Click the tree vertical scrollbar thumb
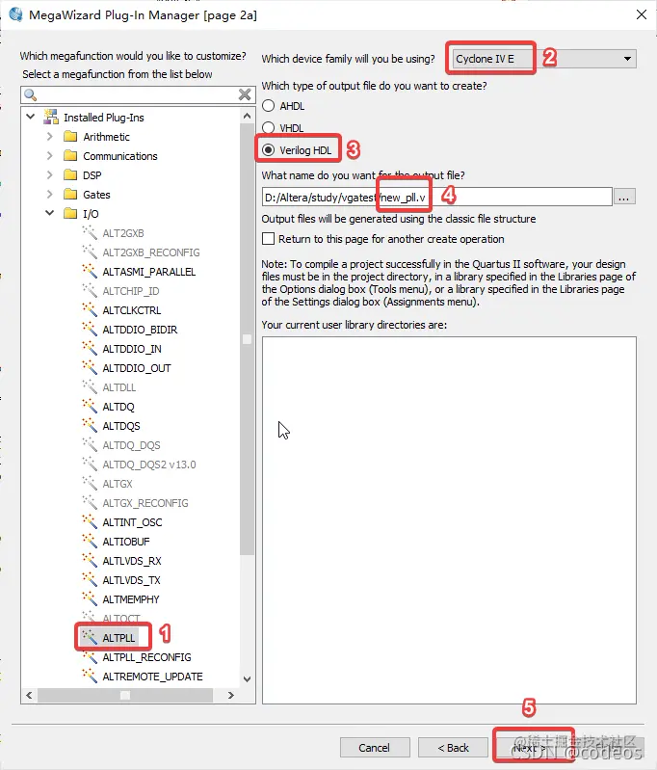This screenshot has width=657, height=770. coord(247,339)
